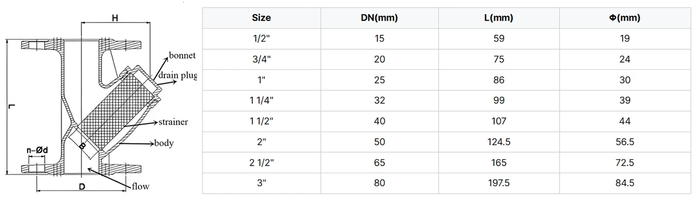Click the 197.5 length value cell
The height and width of the screenshot is (203, 699).
tap(499, 184)
